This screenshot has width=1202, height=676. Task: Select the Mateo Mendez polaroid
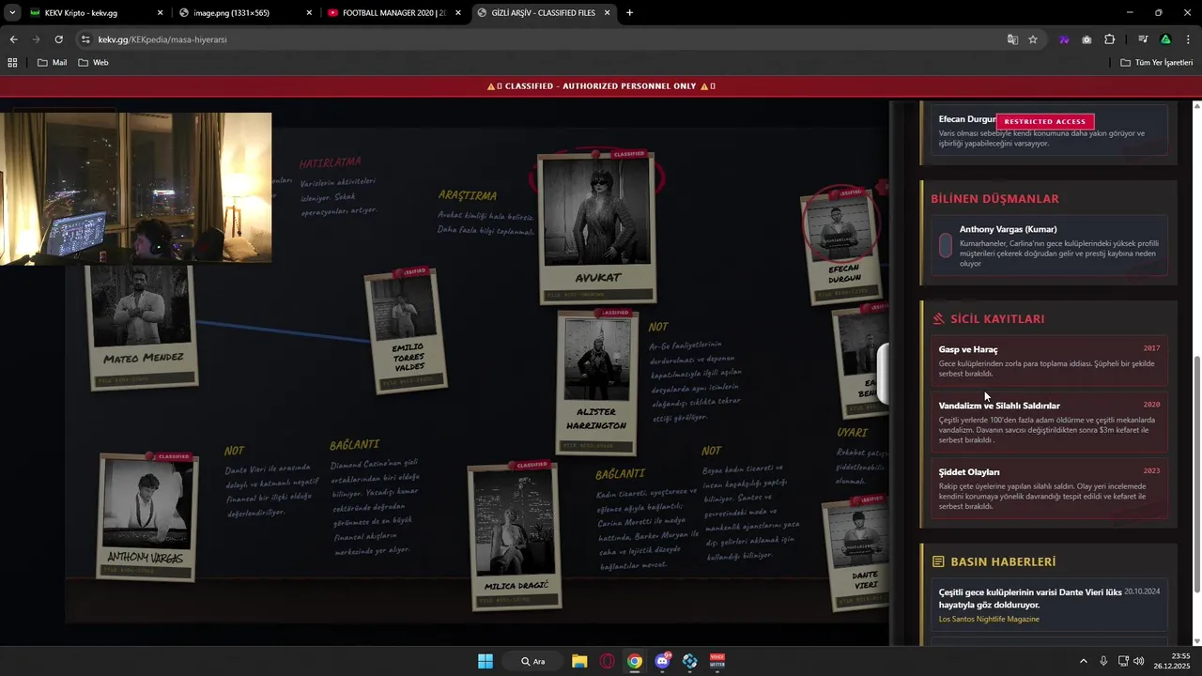(x=142, y=326)
